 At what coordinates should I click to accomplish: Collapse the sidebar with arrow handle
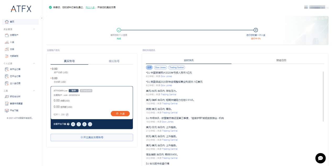42,18
